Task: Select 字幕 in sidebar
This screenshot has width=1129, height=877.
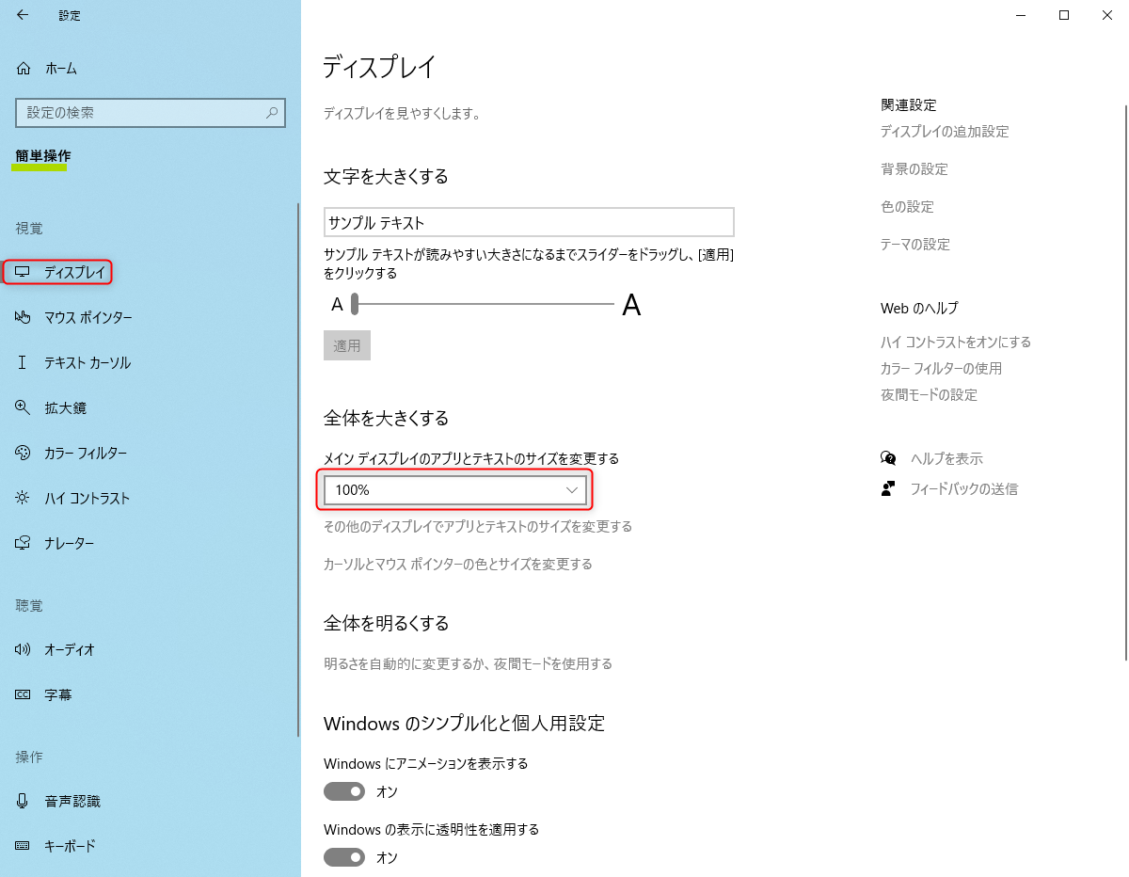Action: point(58,695)
